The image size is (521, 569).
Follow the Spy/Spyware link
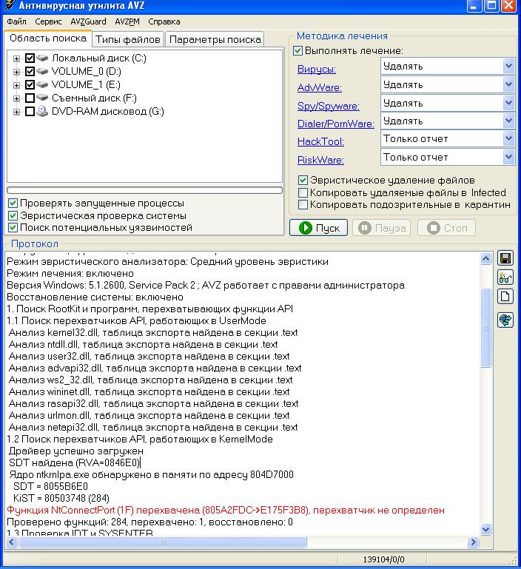click(x=328, y=106)
